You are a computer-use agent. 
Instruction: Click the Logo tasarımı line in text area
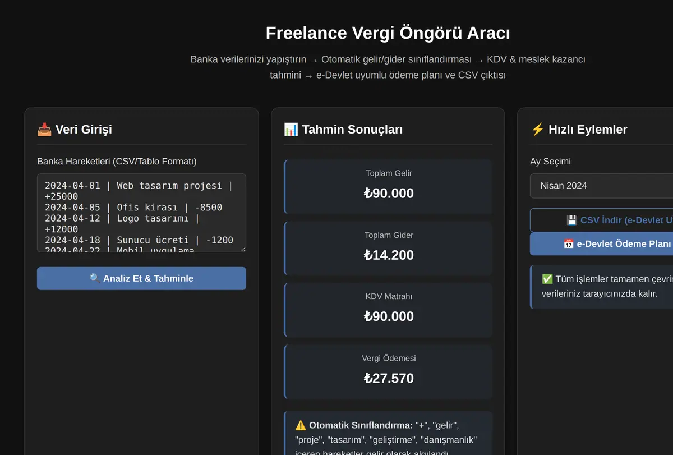[122, 224]
